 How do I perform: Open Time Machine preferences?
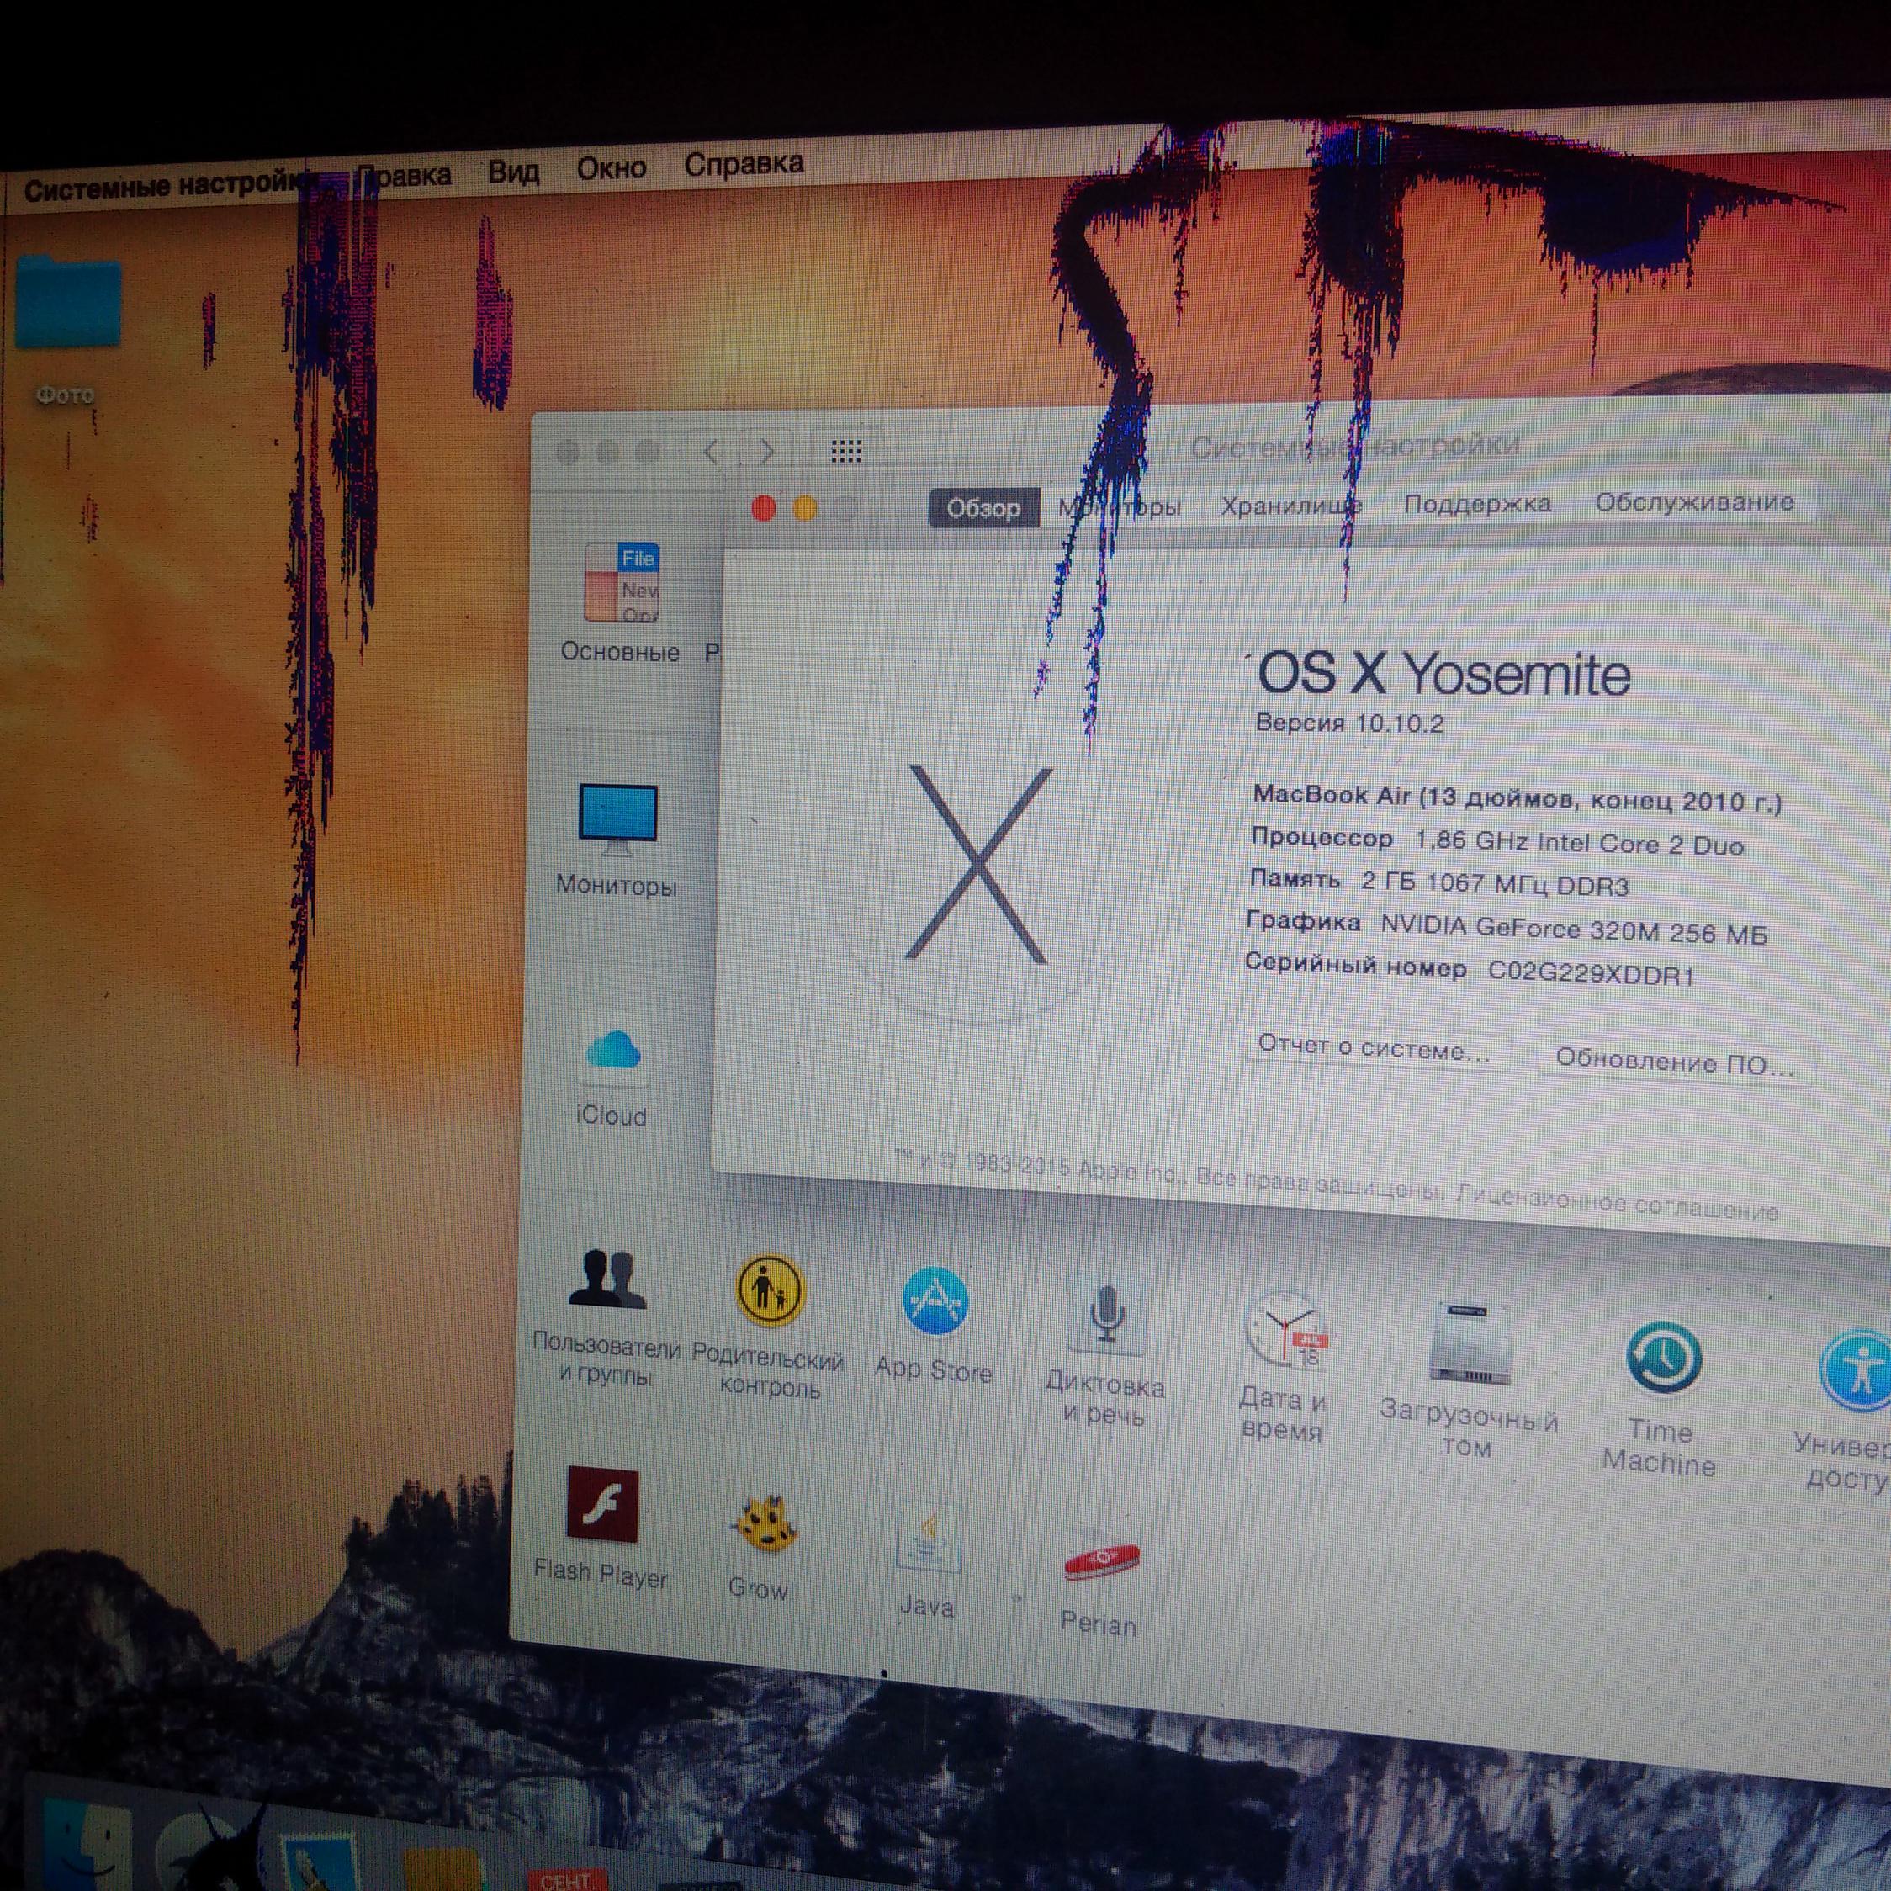[x=1663, y=1359]
